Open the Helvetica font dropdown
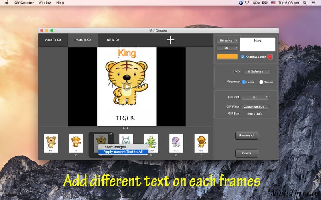321x200 pixels. tap(228, 40)
